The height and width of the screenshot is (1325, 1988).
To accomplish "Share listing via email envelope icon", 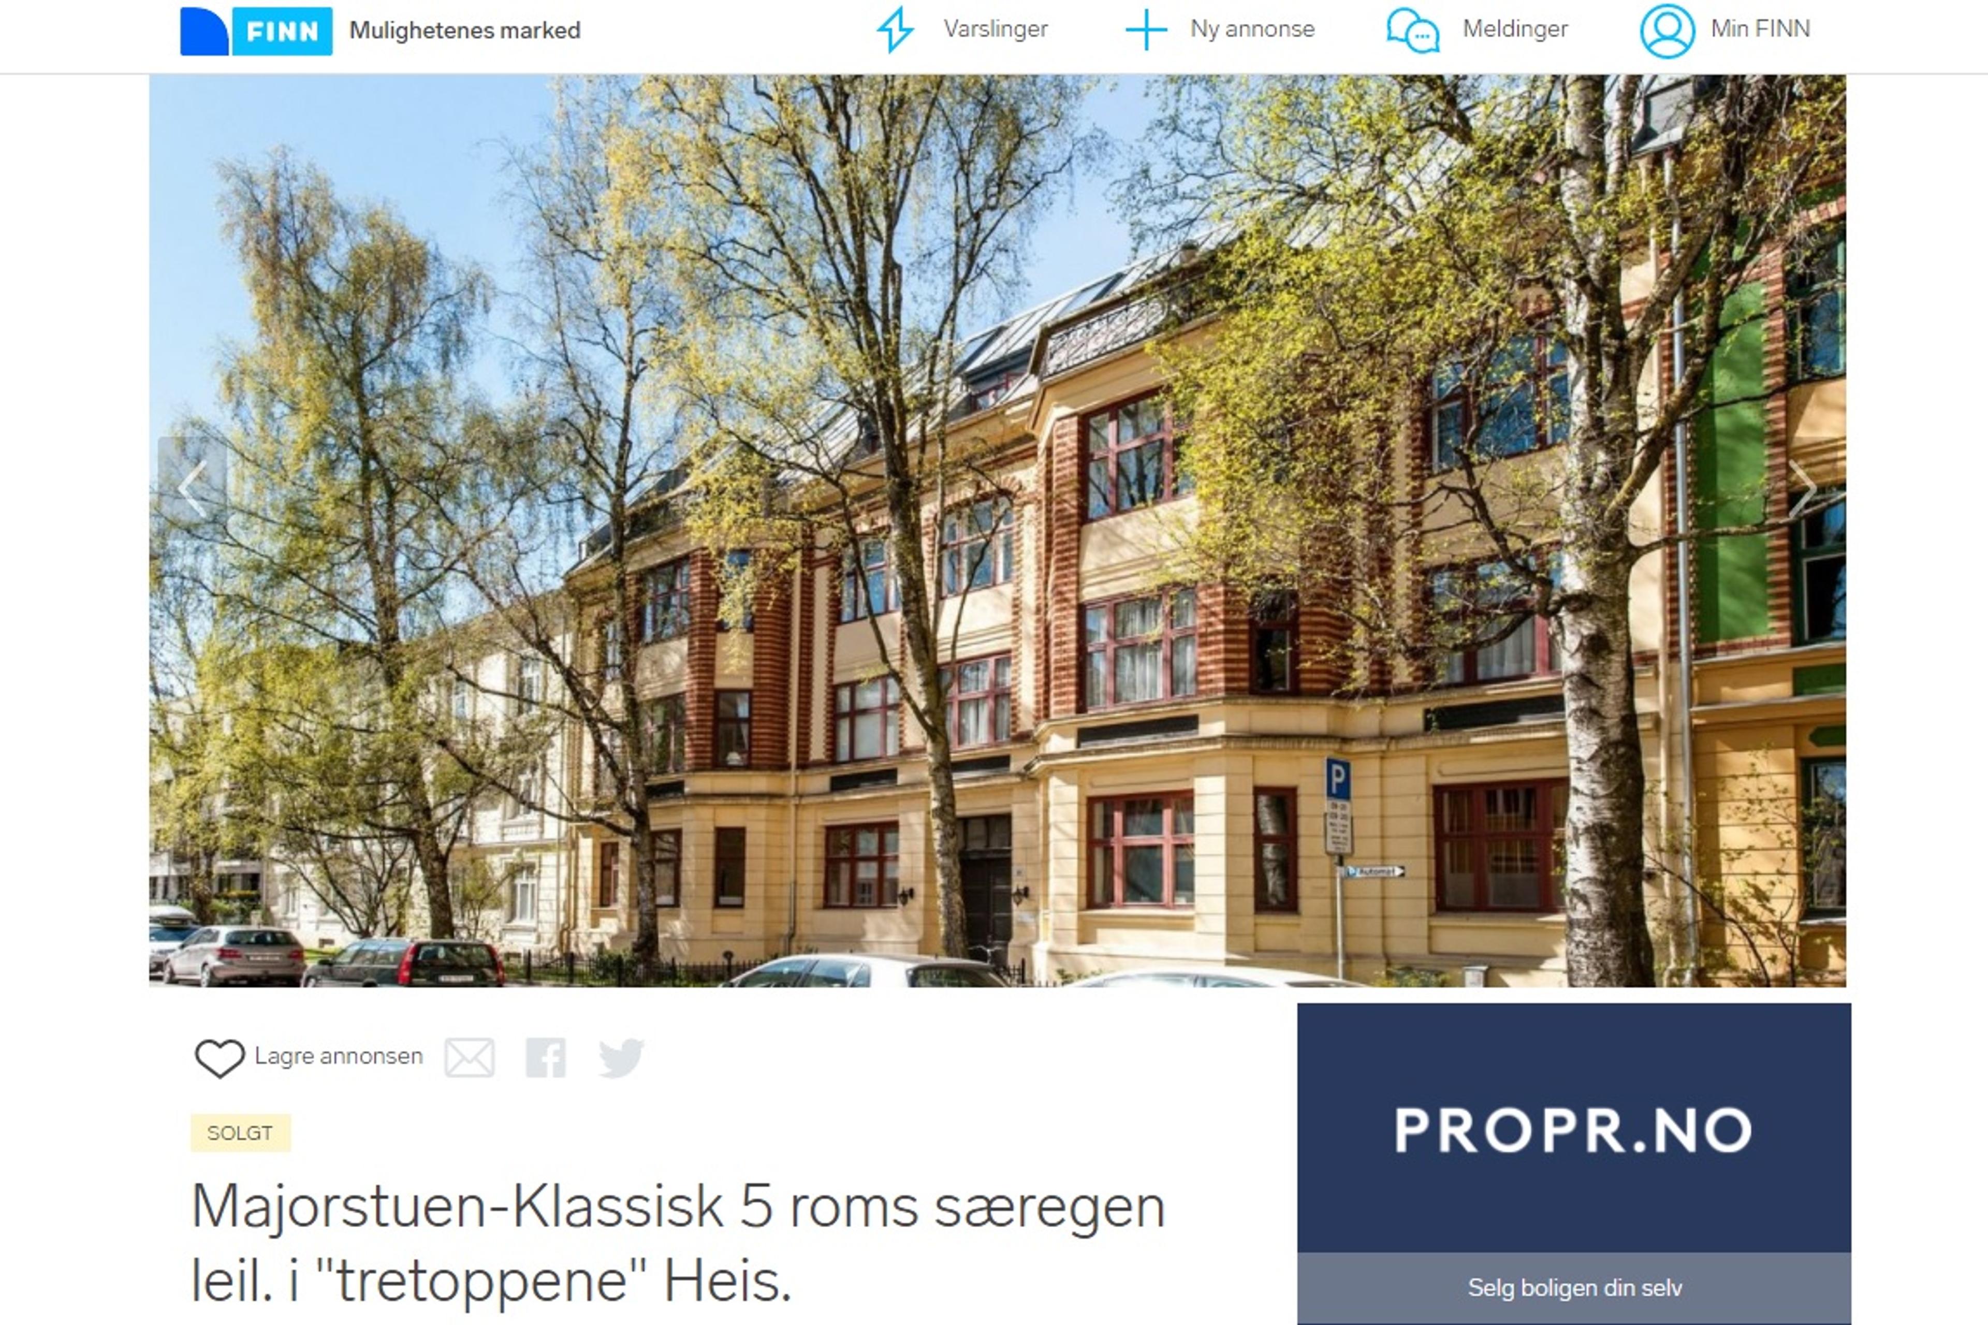I will 470,1058.
